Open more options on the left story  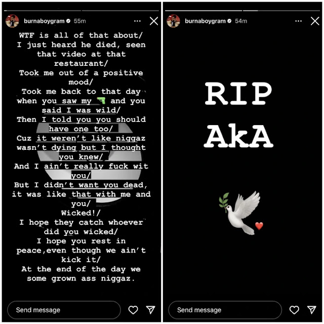pyautogui.click(x=137, y=21)
